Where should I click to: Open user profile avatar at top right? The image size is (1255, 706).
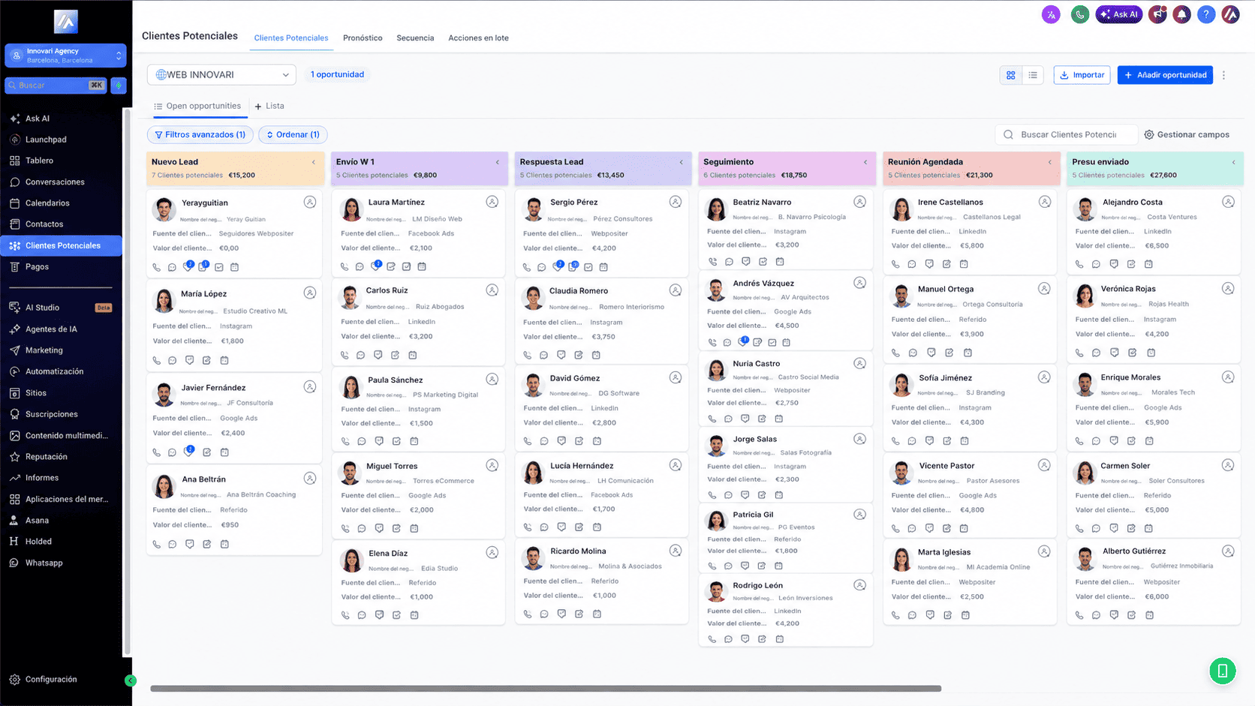(1231, 14)
